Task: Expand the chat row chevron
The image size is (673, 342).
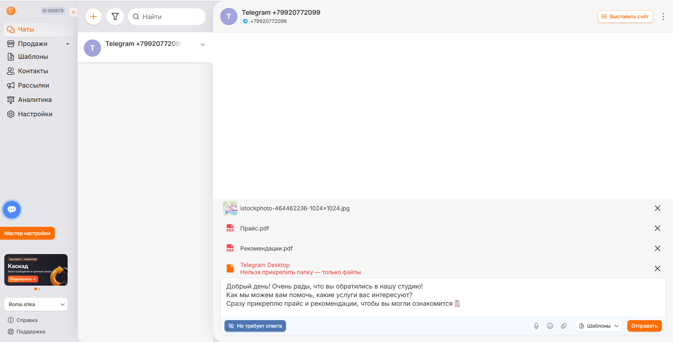Action: coord(203,44)
